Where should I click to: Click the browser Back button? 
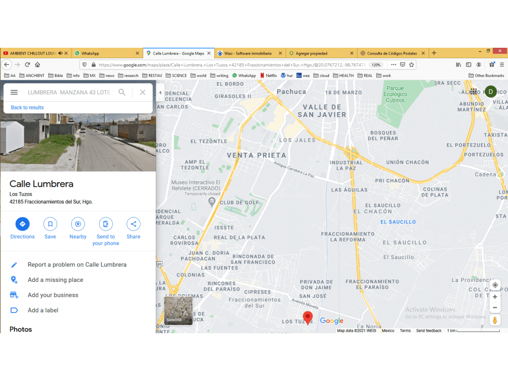click(x=7, y=64)
